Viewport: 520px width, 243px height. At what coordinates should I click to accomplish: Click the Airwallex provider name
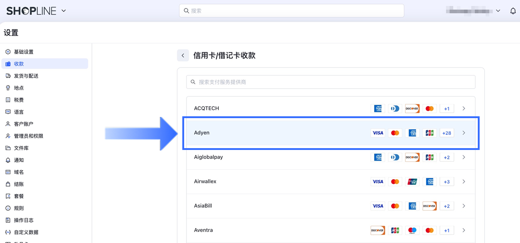point(205,181)
